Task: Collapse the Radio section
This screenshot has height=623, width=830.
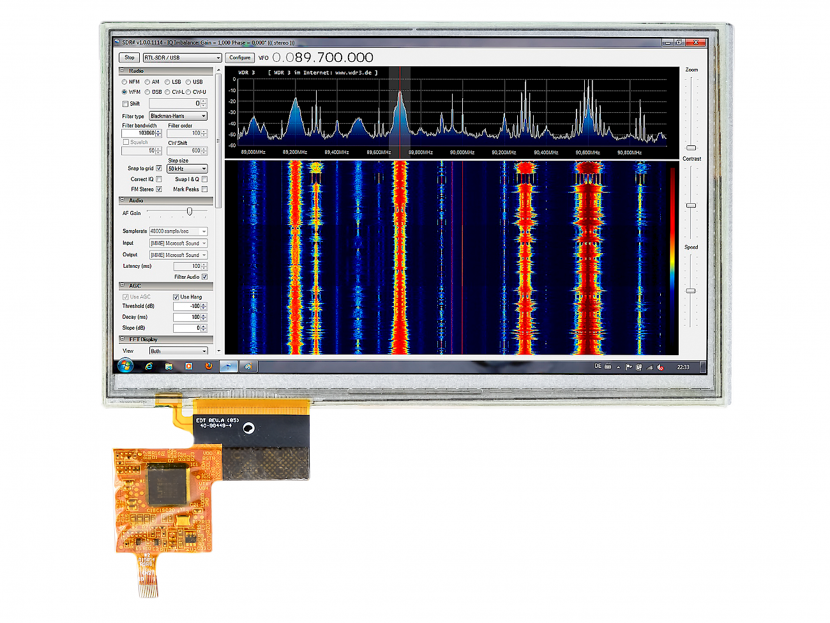Action: pos(123,71)
